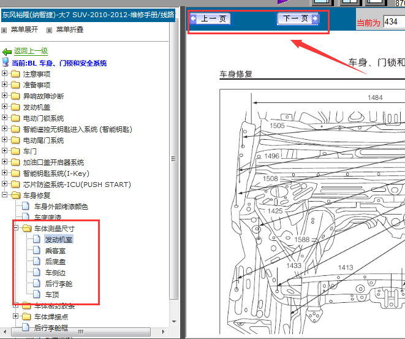Expand the 芯片防盗系统-ICU node

pyautogui.click(x=4, y=183)
